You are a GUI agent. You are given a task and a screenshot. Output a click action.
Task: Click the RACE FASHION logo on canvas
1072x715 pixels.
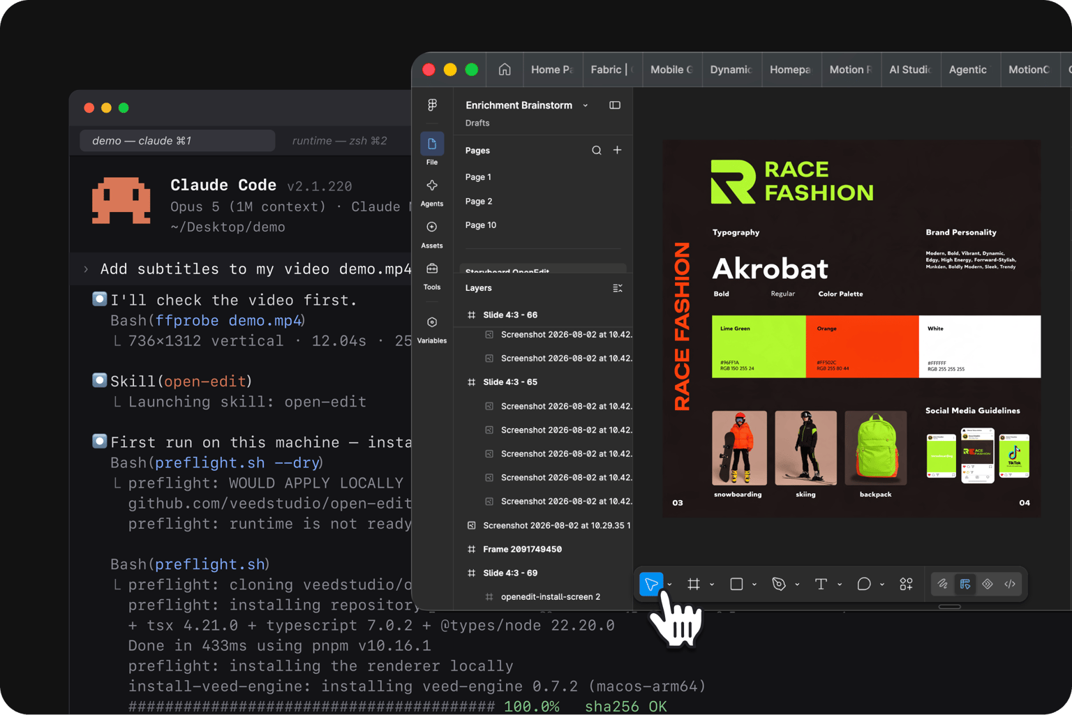(x=792, y=181)
